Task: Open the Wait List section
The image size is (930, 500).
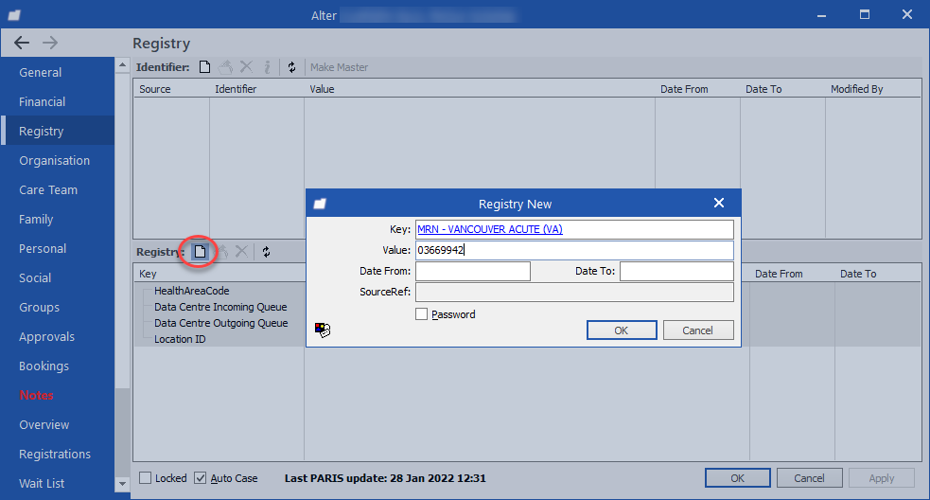Action: point(42,483)
